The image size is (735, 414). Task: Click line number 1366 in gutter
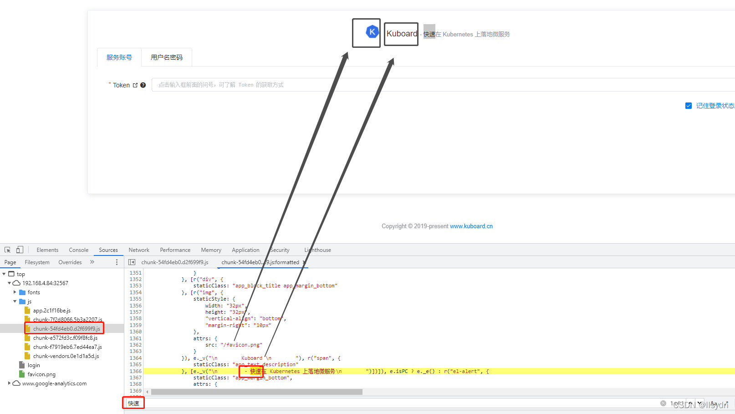point(135,371)
